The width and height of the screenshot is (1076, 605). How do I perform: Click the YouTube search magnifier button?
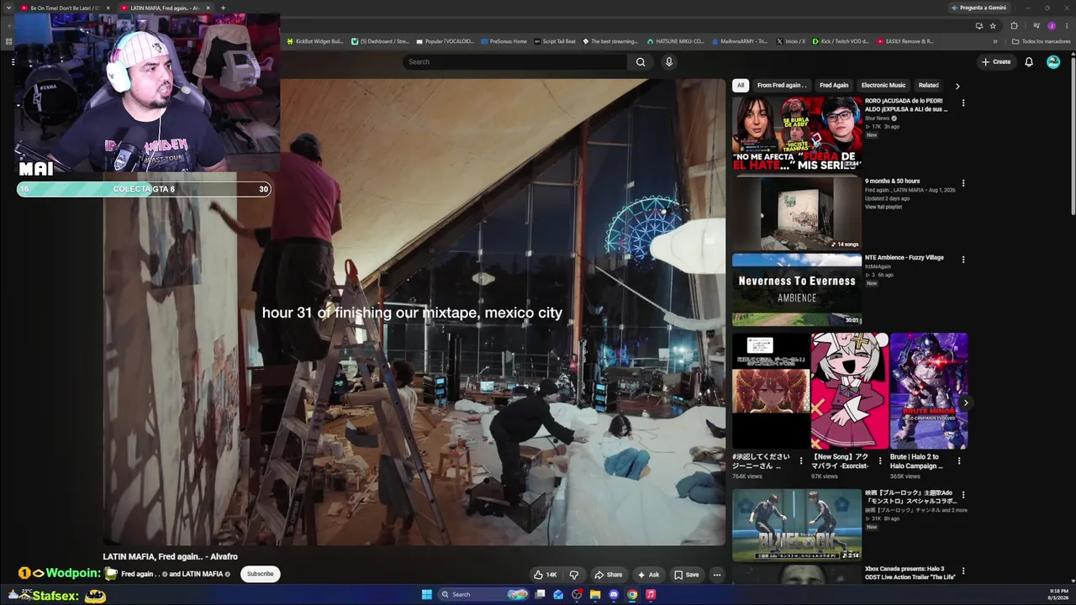(641, 61)
